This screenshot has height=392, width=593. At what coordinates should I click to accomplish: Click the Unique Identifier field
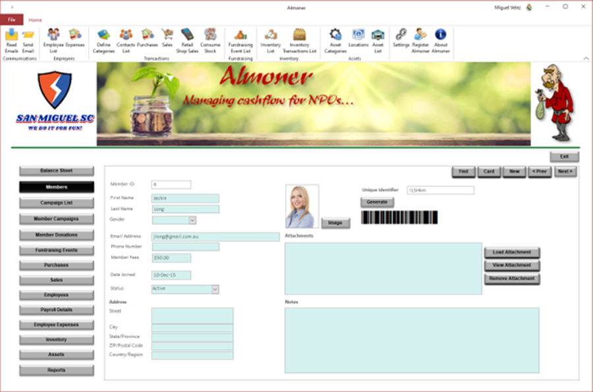point(441,190)
